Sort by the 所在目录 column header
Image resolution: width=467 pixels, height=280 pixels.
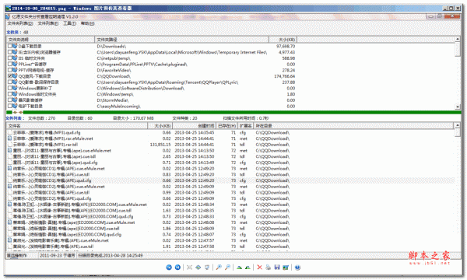pyautogui.click(x=354, y=126)
